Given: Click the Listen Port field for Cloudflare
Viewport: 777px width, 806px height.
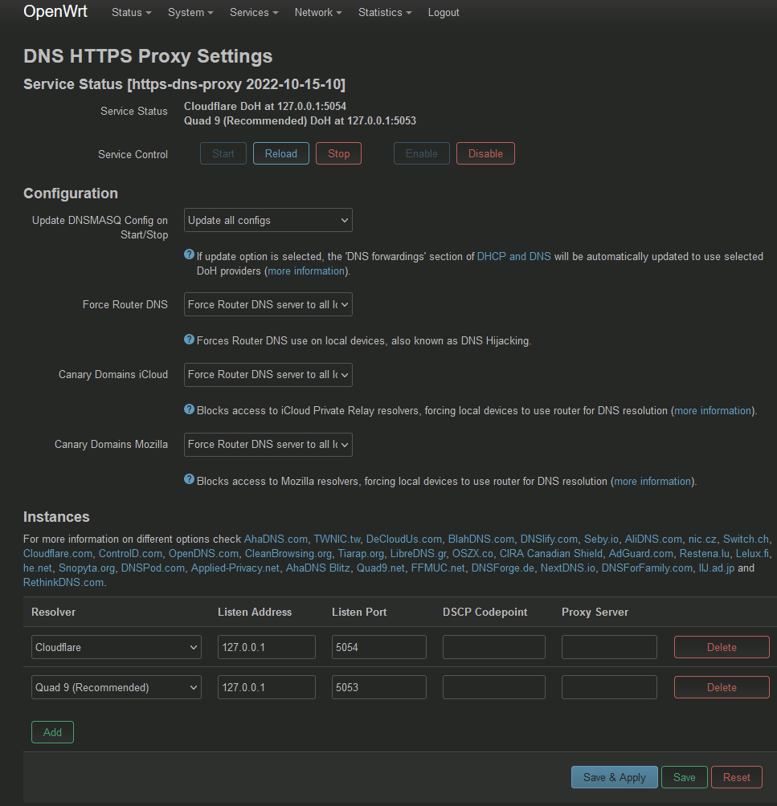Looking at the screenshot, I should point(378,647).
